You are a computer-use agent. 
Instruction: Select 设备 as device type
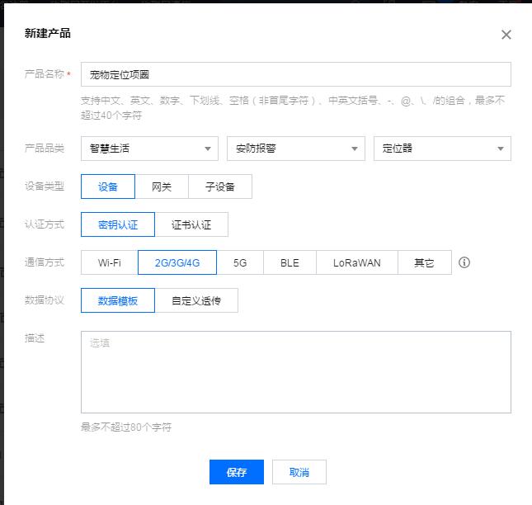[108, 186]
